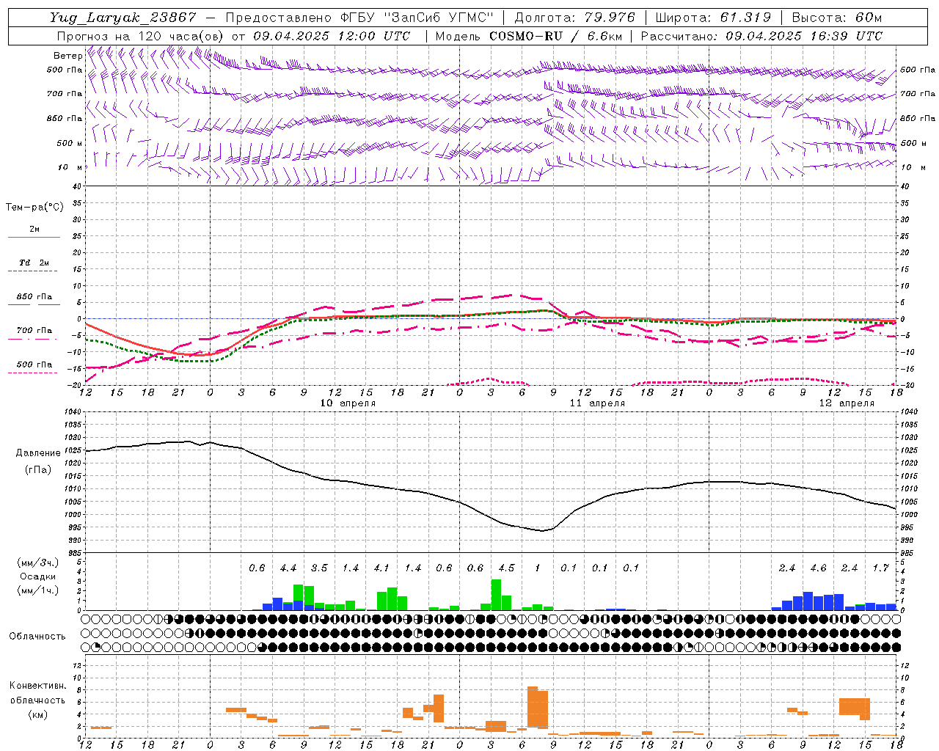Select the 850 гПа temperature legend entry
Screen dimensions: 939x751
point(34,297)
